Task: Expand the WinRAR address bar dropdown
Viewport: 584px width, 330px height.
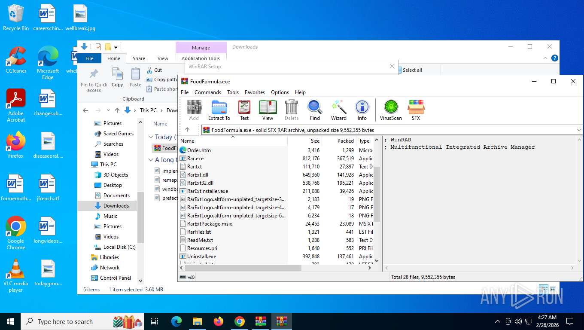Action: (579, 130)
